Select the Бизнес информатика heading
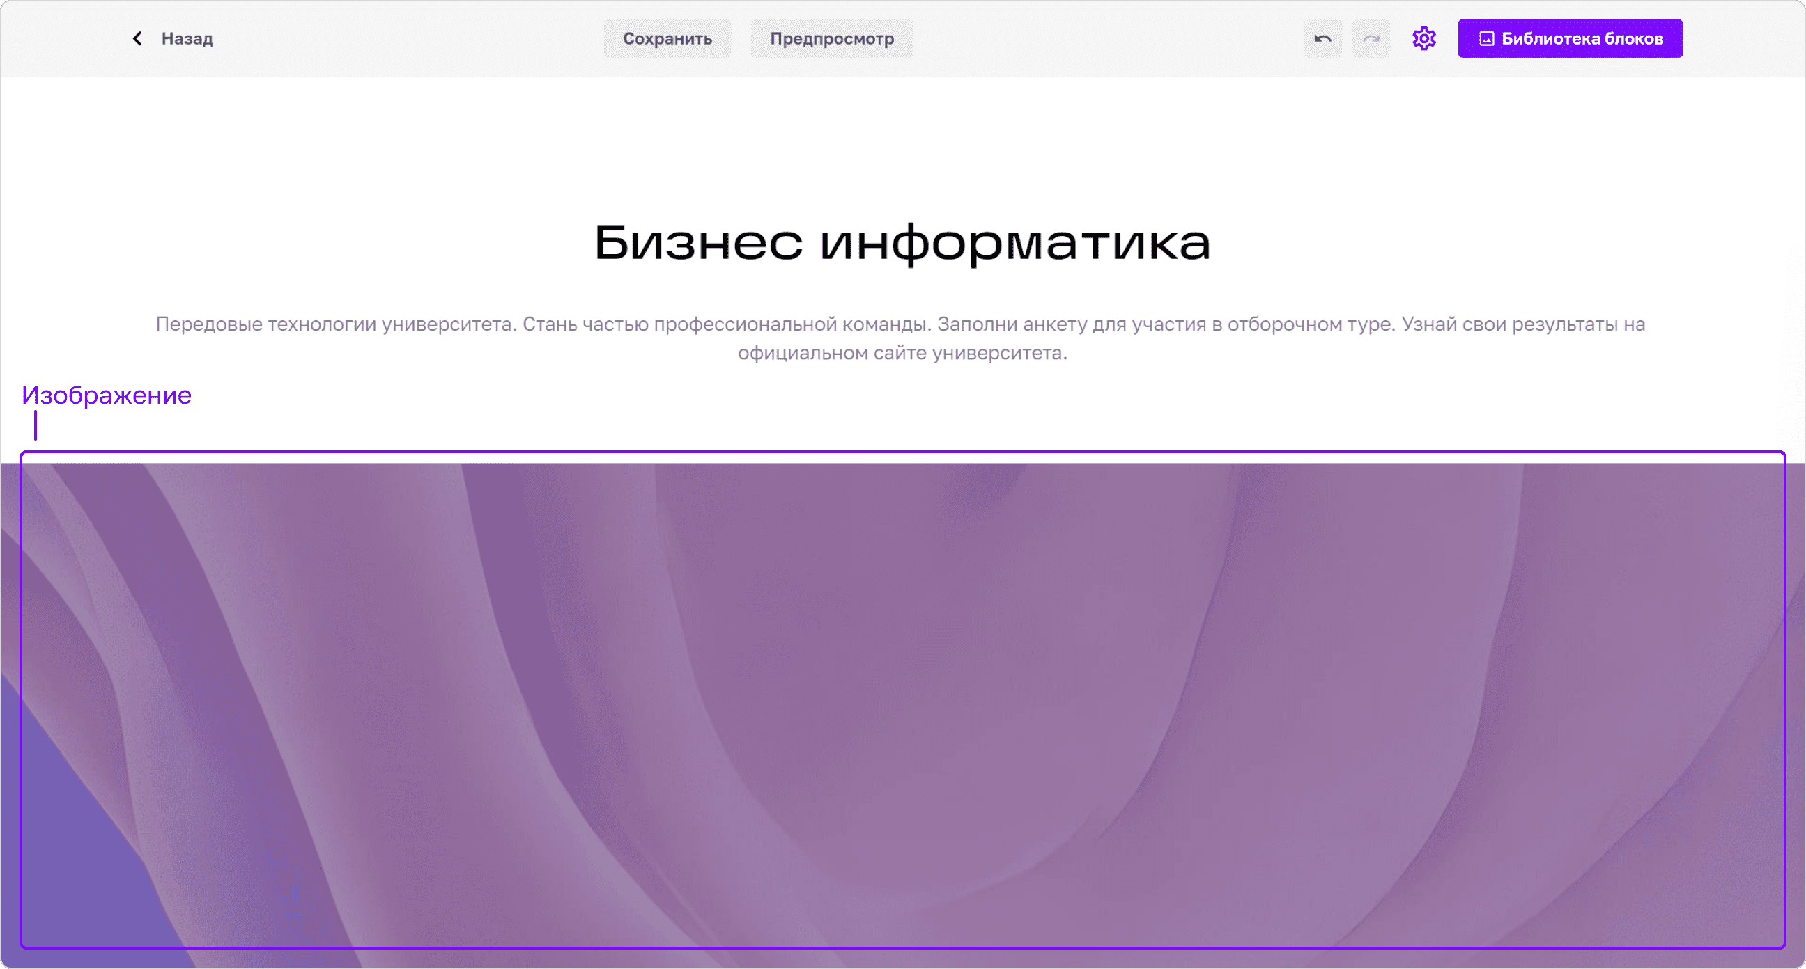The image size is (1806, 969). click(x=903, y=243)
